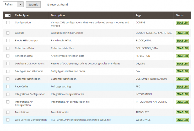Check the Layouts row checkbox

click(x=8, y=33)
